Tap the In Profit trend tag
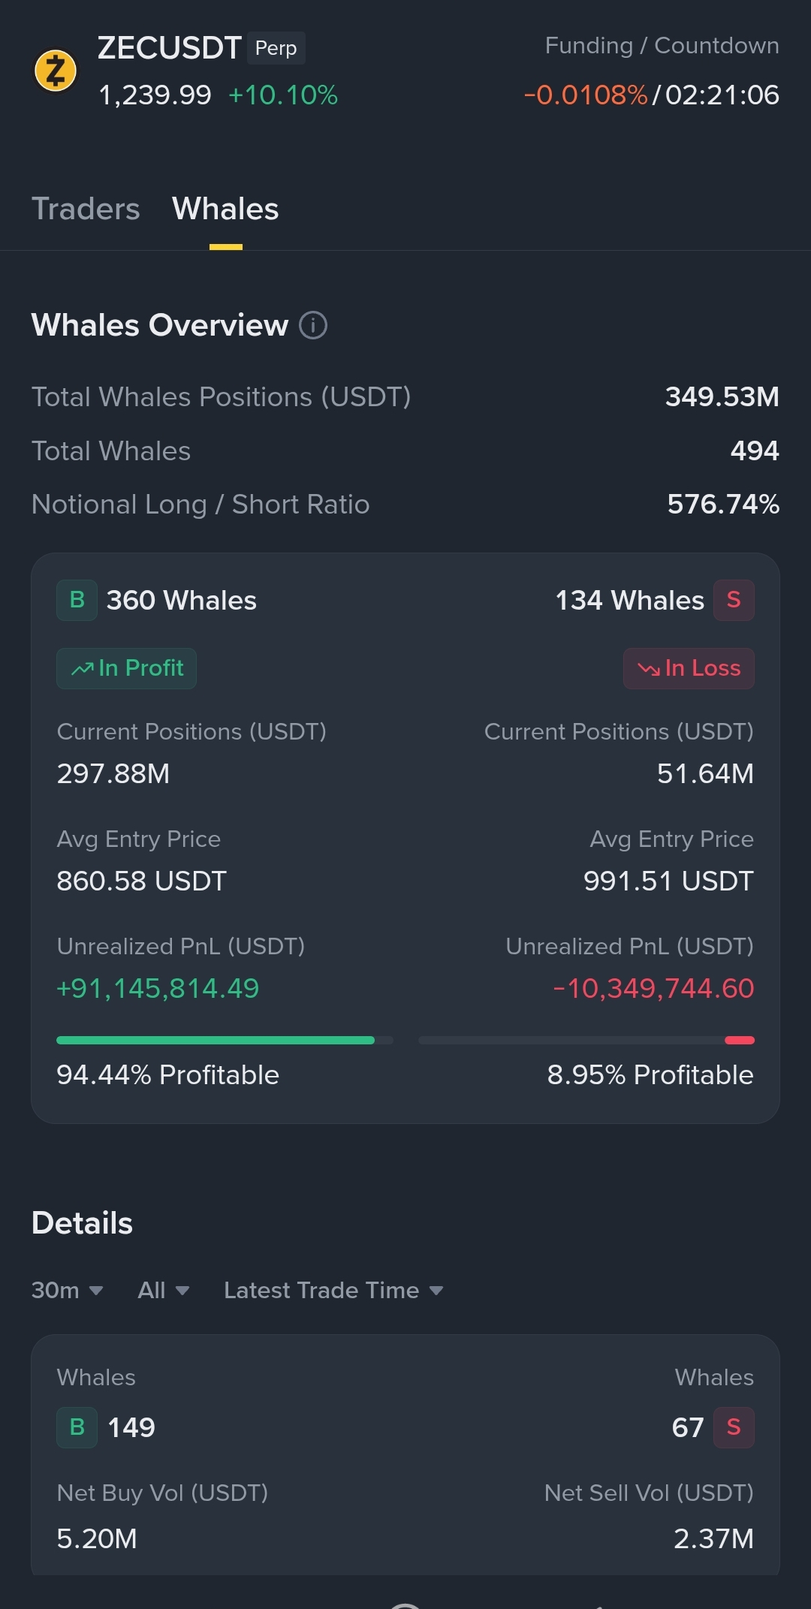Screen dimensions: 811x1609 126,668
